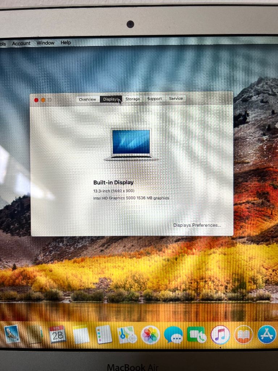Launch the App Store from the Dock
The image size is (278, 371).
click(267, 335)
